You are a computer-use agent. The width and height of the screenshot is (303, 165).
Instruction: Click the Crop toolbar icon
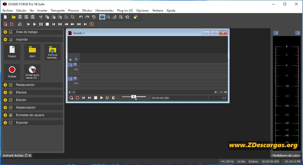[73, 17]
